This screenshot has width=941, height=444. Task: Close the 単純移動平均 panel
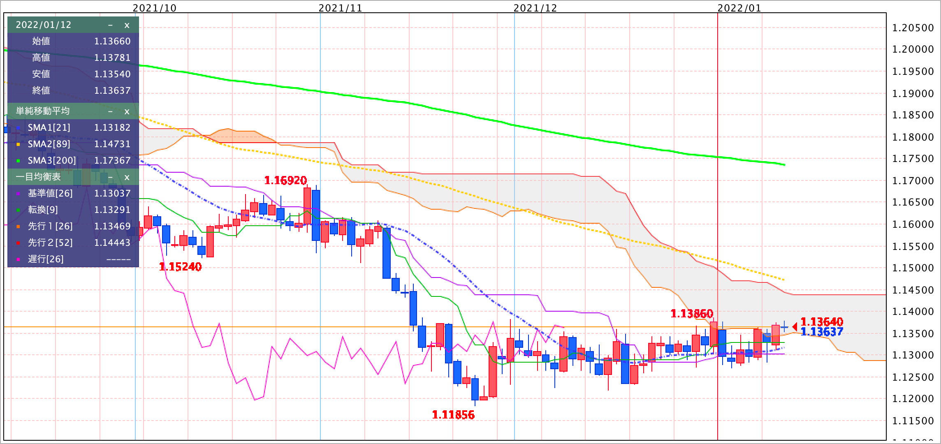tap(127, 111)
